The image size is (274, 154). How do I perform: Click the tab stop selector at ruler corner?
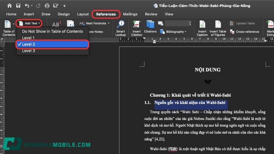pyautogui.click(x=2, y=40)
